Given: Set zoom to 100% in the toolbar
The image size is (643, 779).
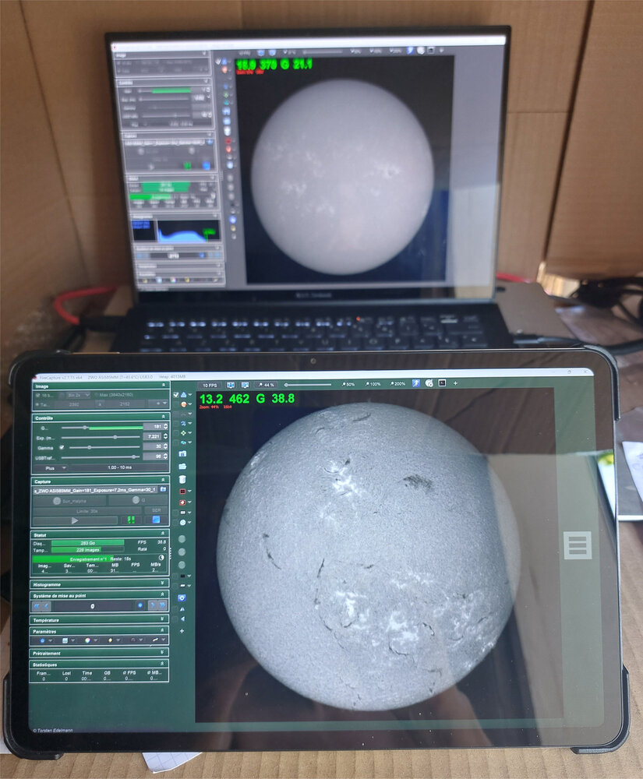Looking at the screenshot, I should 373,384.
